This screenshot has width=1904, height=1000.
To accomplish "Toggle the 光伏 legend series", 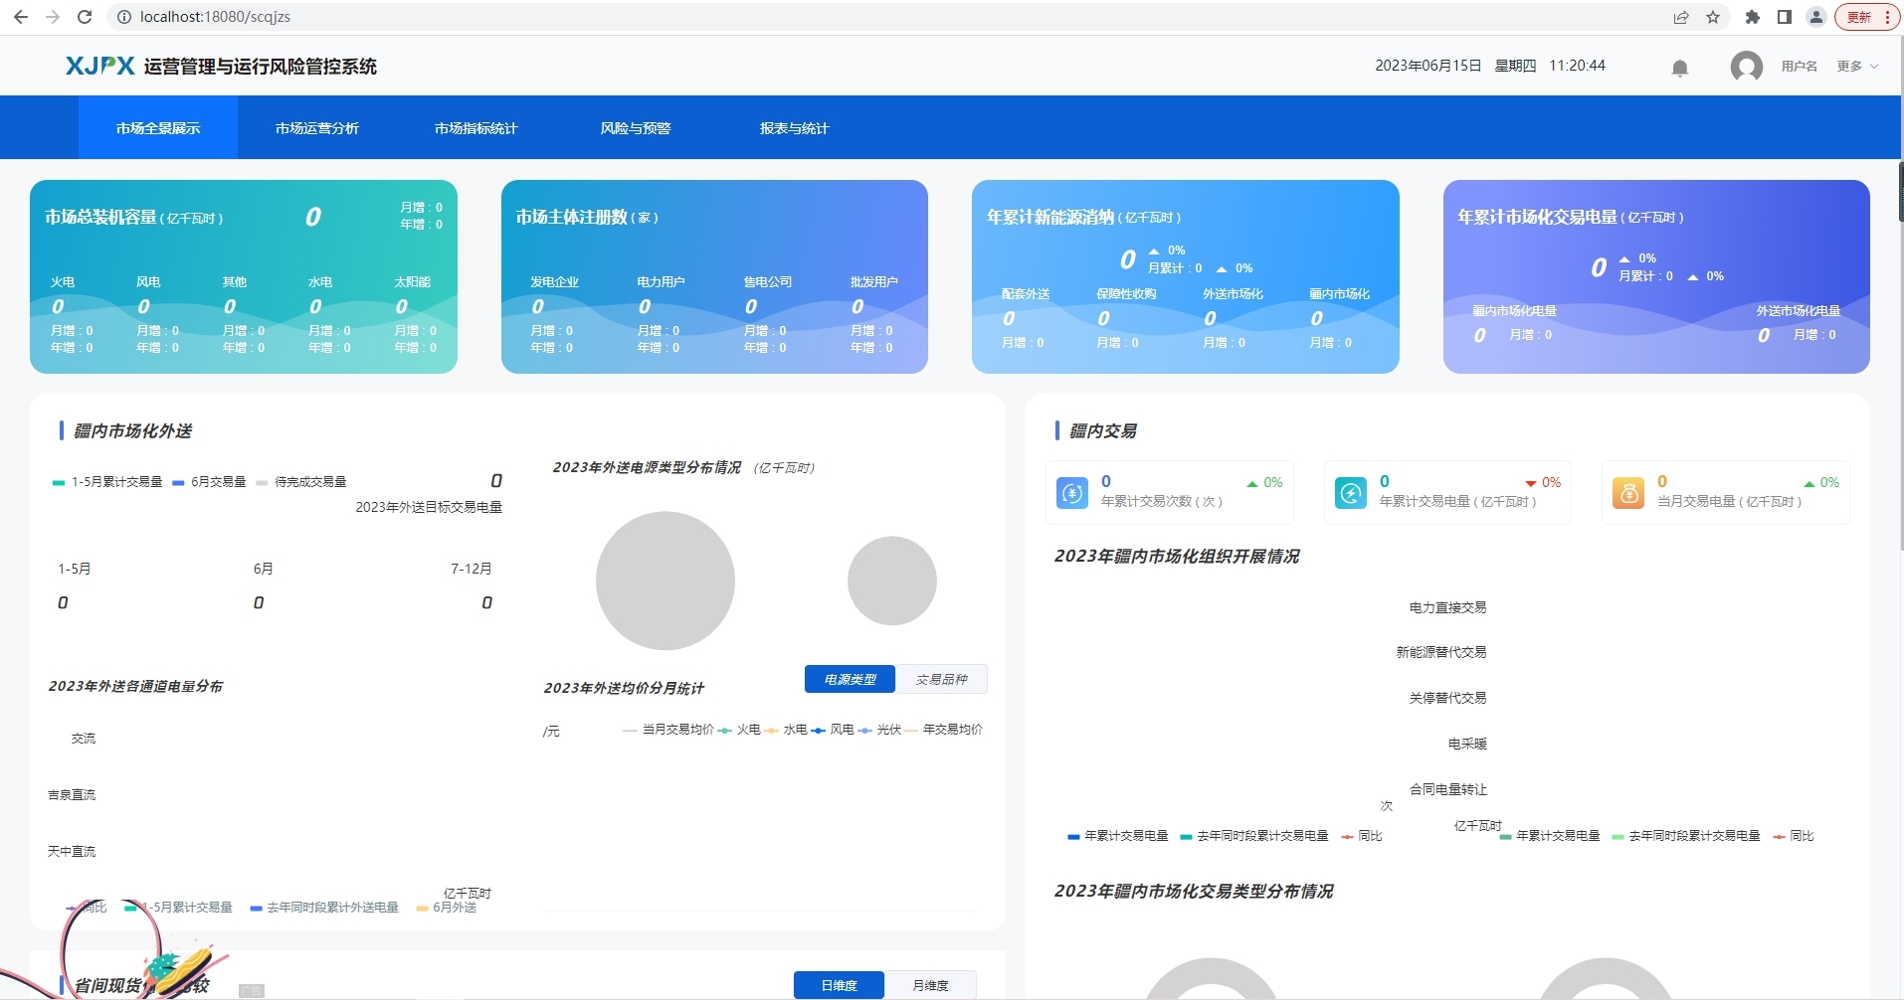I will point(880,730).
